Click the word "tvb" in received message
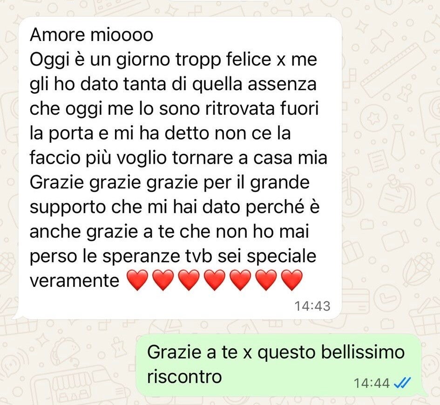 coord(198,256)
